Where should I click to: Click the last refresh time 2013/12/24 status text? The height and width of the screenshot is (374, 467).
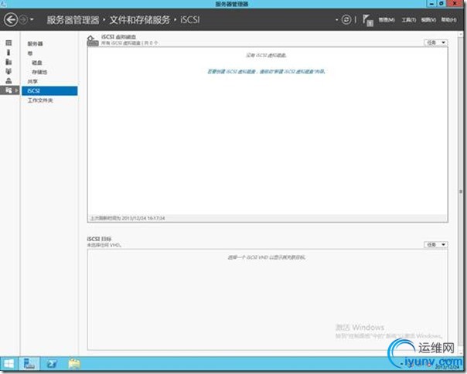(128, 218)
